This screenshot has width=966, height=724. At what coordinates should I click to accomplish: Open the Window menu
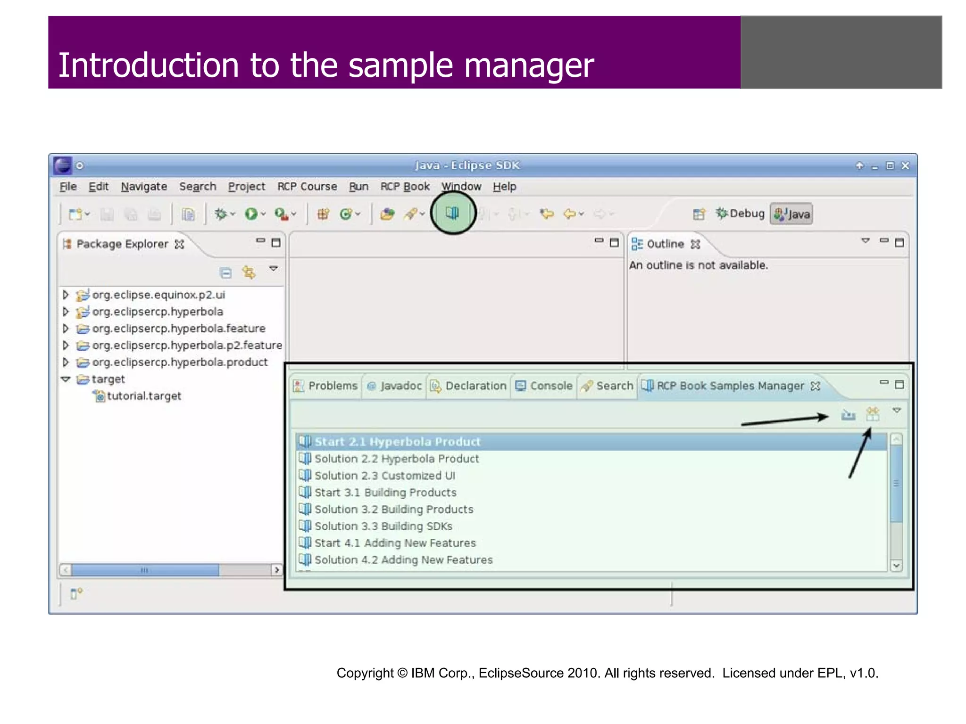(x=461, y=187)
